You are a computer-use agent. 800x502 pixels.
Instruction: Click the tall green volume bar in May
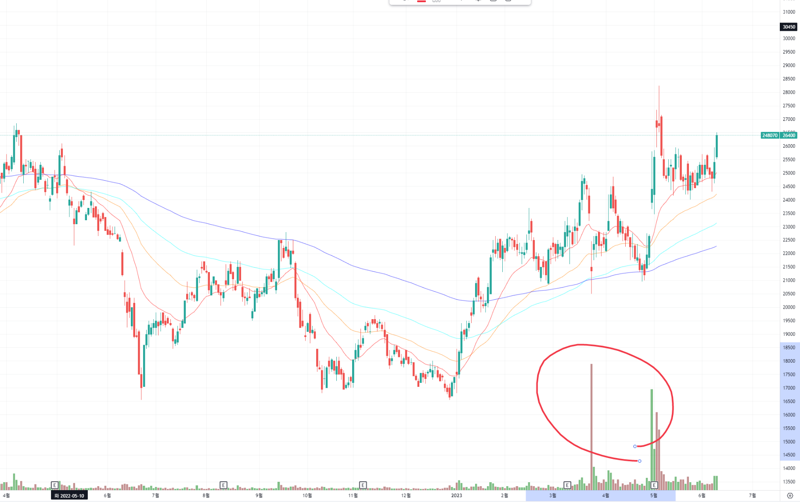pos(652,440)
